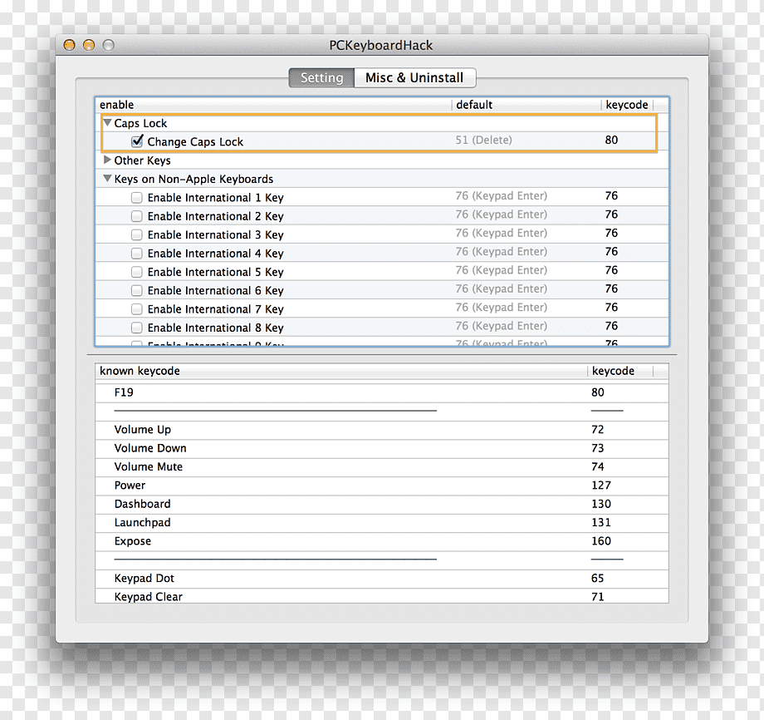Click the enable column header
This screenshot has width=764, height=720.
tap(274, 105)
